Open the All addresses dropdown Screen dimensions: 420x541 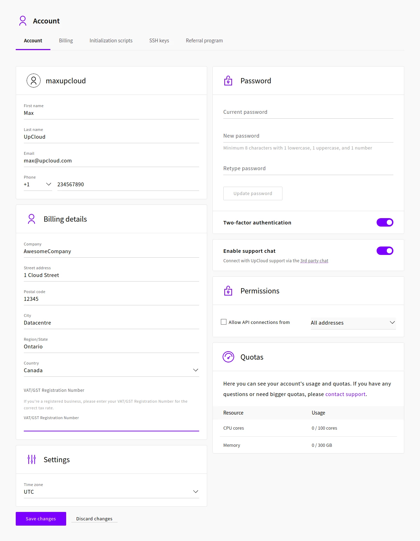(353, 322)
